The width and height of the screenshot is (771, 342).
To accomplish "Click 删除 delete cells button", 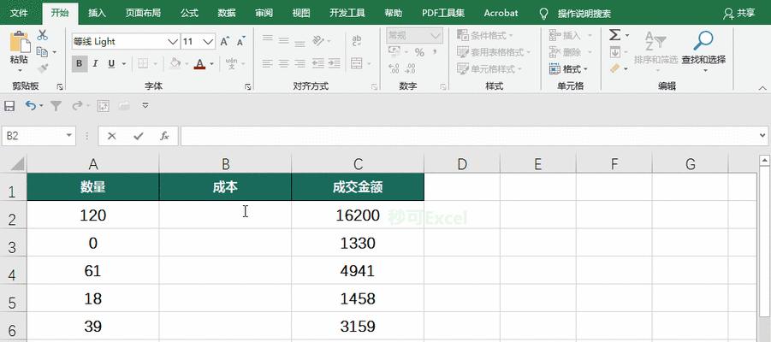I will click(x=570, y=52).
